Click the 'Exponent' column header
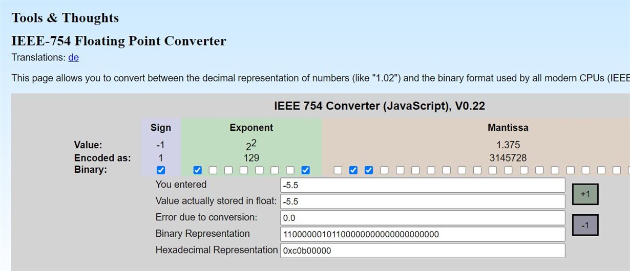Image resolution: width=630 pixels, height=271 pixels. point(251,128)
